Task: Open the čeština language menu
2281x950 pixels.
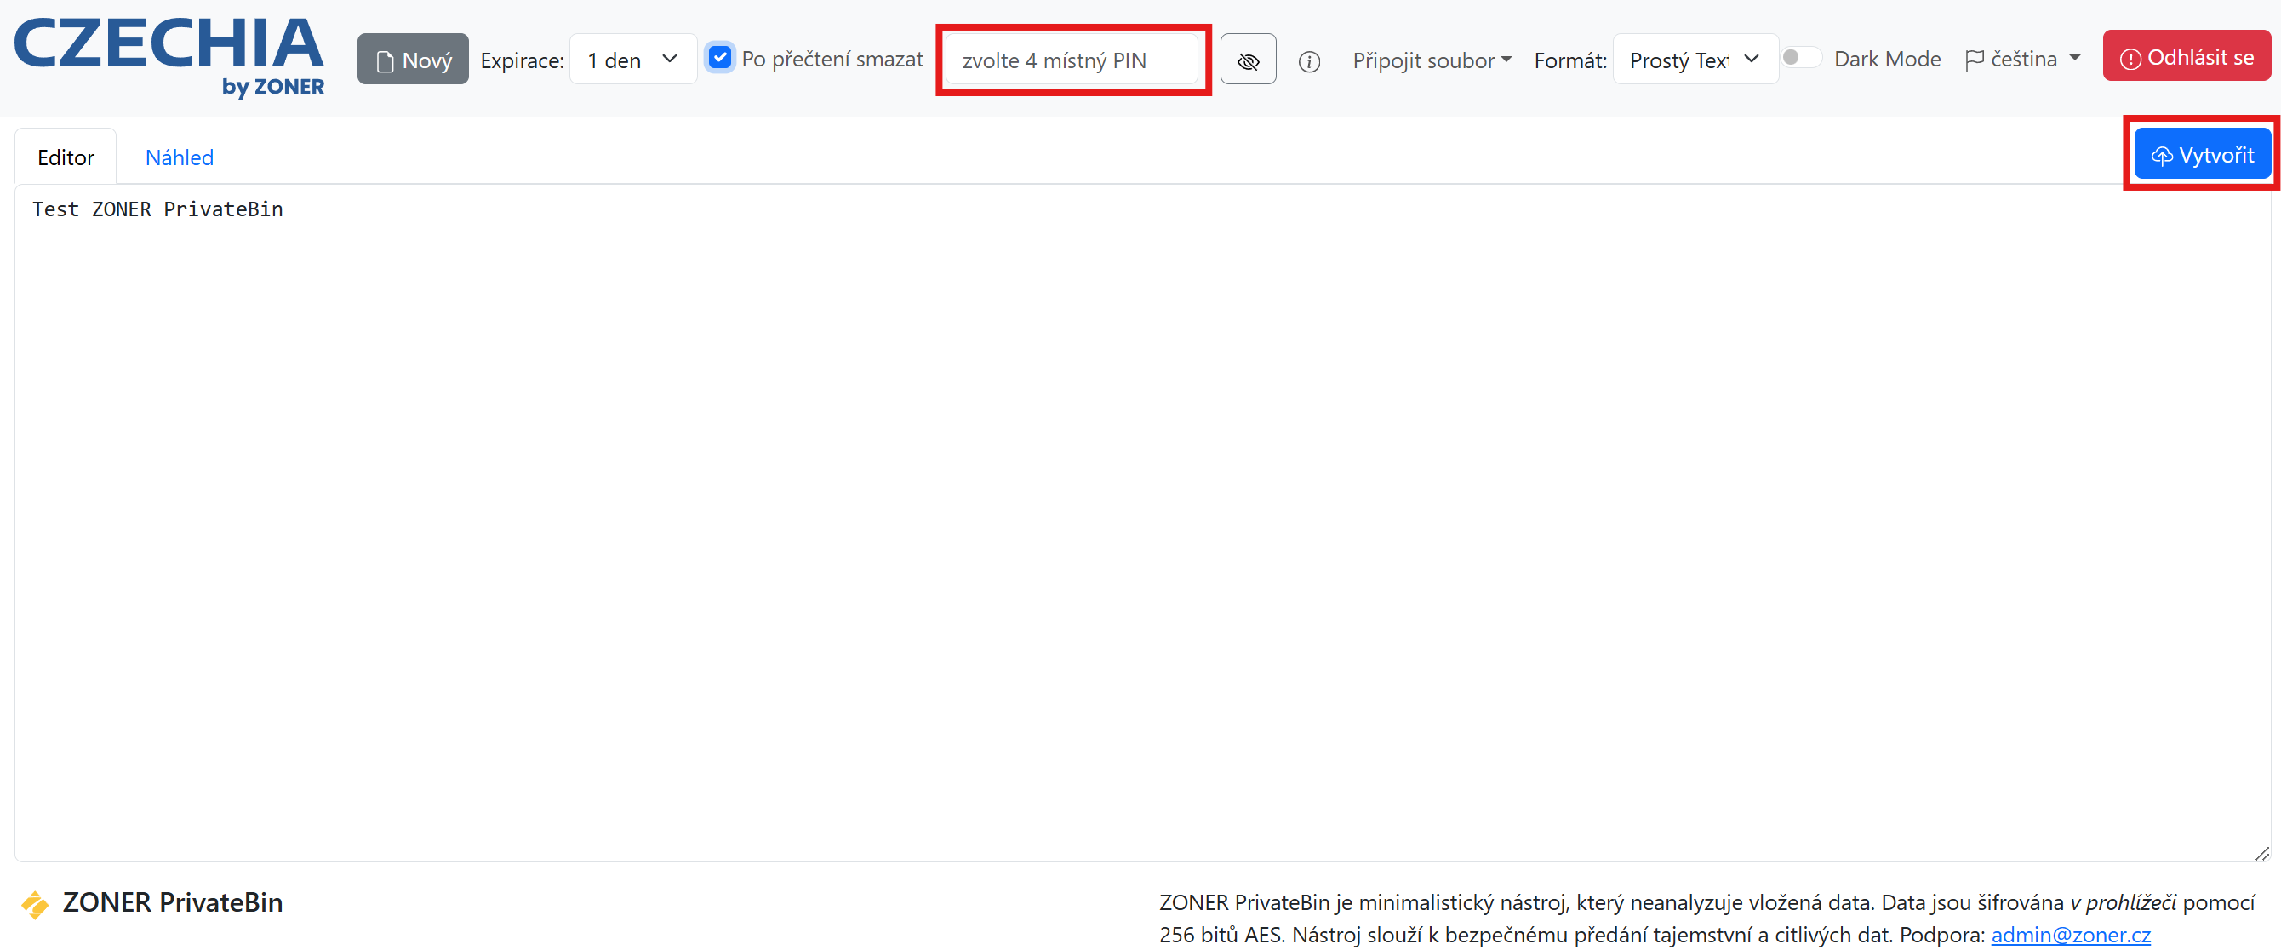Action: click(x=2034, y=60)
